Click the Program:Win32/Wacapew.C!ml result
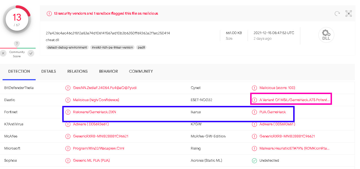The width and height of the screenshot is (360, 169). [98, 148]
